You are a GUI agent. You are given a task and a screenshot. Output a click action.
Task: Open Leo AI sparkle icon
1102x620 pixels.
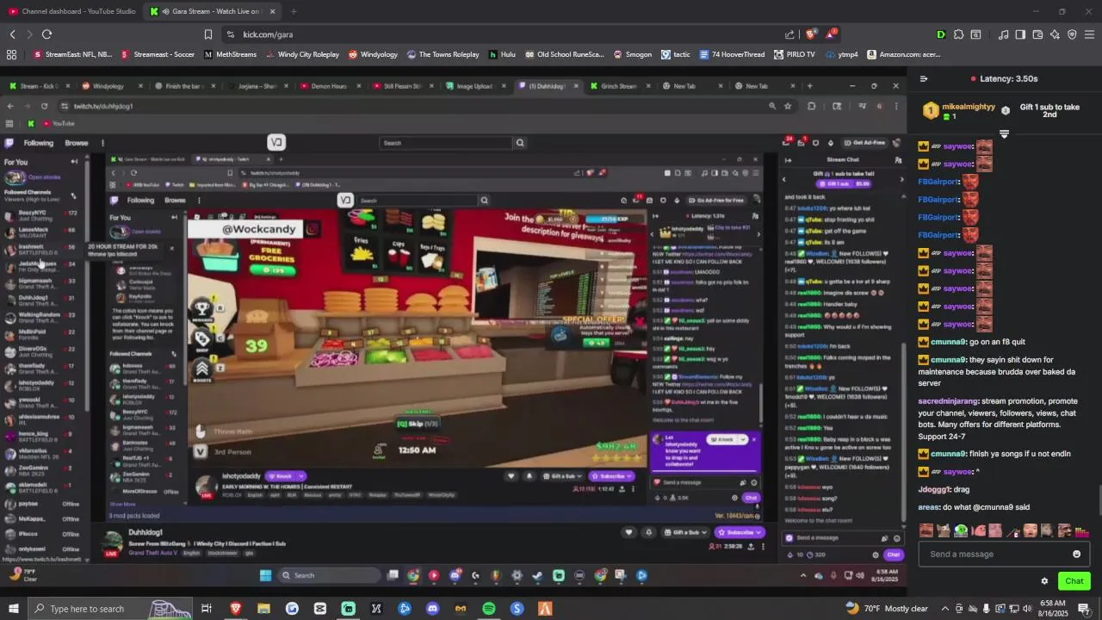click(x=1055, y=34)
